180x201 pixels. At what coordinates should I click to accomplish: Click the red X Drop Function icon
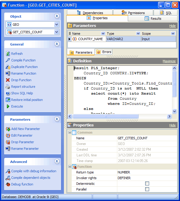click(8, 80)
